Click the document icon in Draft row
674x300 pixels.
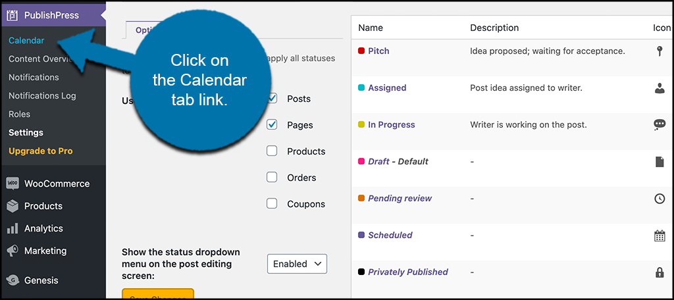(x=659, y=162)
